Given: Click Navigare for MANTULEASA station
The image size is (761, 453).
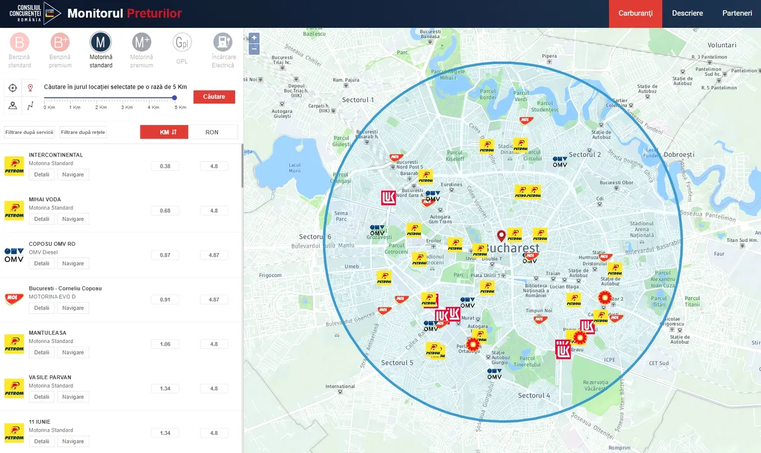Looking at the screenshot, I should (x=72, y=353).
